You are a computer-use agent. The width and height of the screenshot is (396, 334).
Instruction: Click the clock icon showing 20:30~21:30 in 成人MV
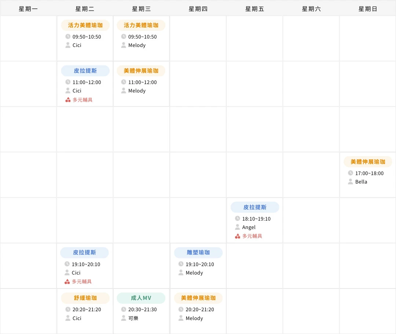coord(124,309)
